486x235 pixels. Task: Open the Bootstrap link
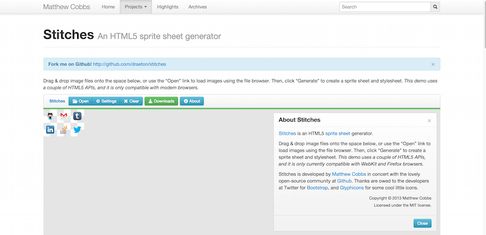tap(317, 188)
